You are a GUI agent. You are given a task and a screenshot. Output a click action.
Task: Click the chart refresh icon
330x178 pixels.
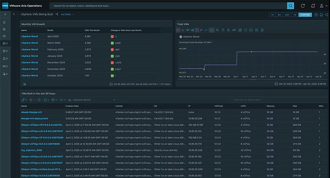coord(245,30)
